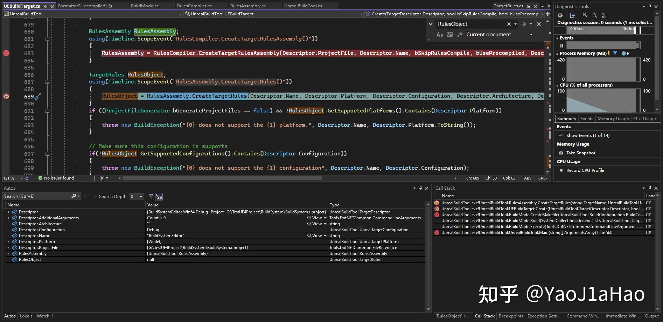This screenshot has height=322, width=663.
Task: Reset the diagnostics timeline view
Action: [604, 15]
